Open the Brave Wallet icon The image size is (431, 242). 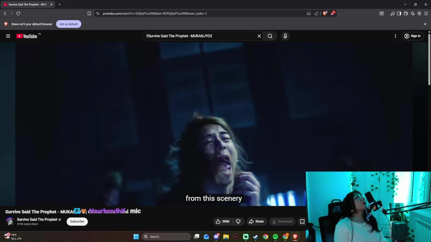406,13
